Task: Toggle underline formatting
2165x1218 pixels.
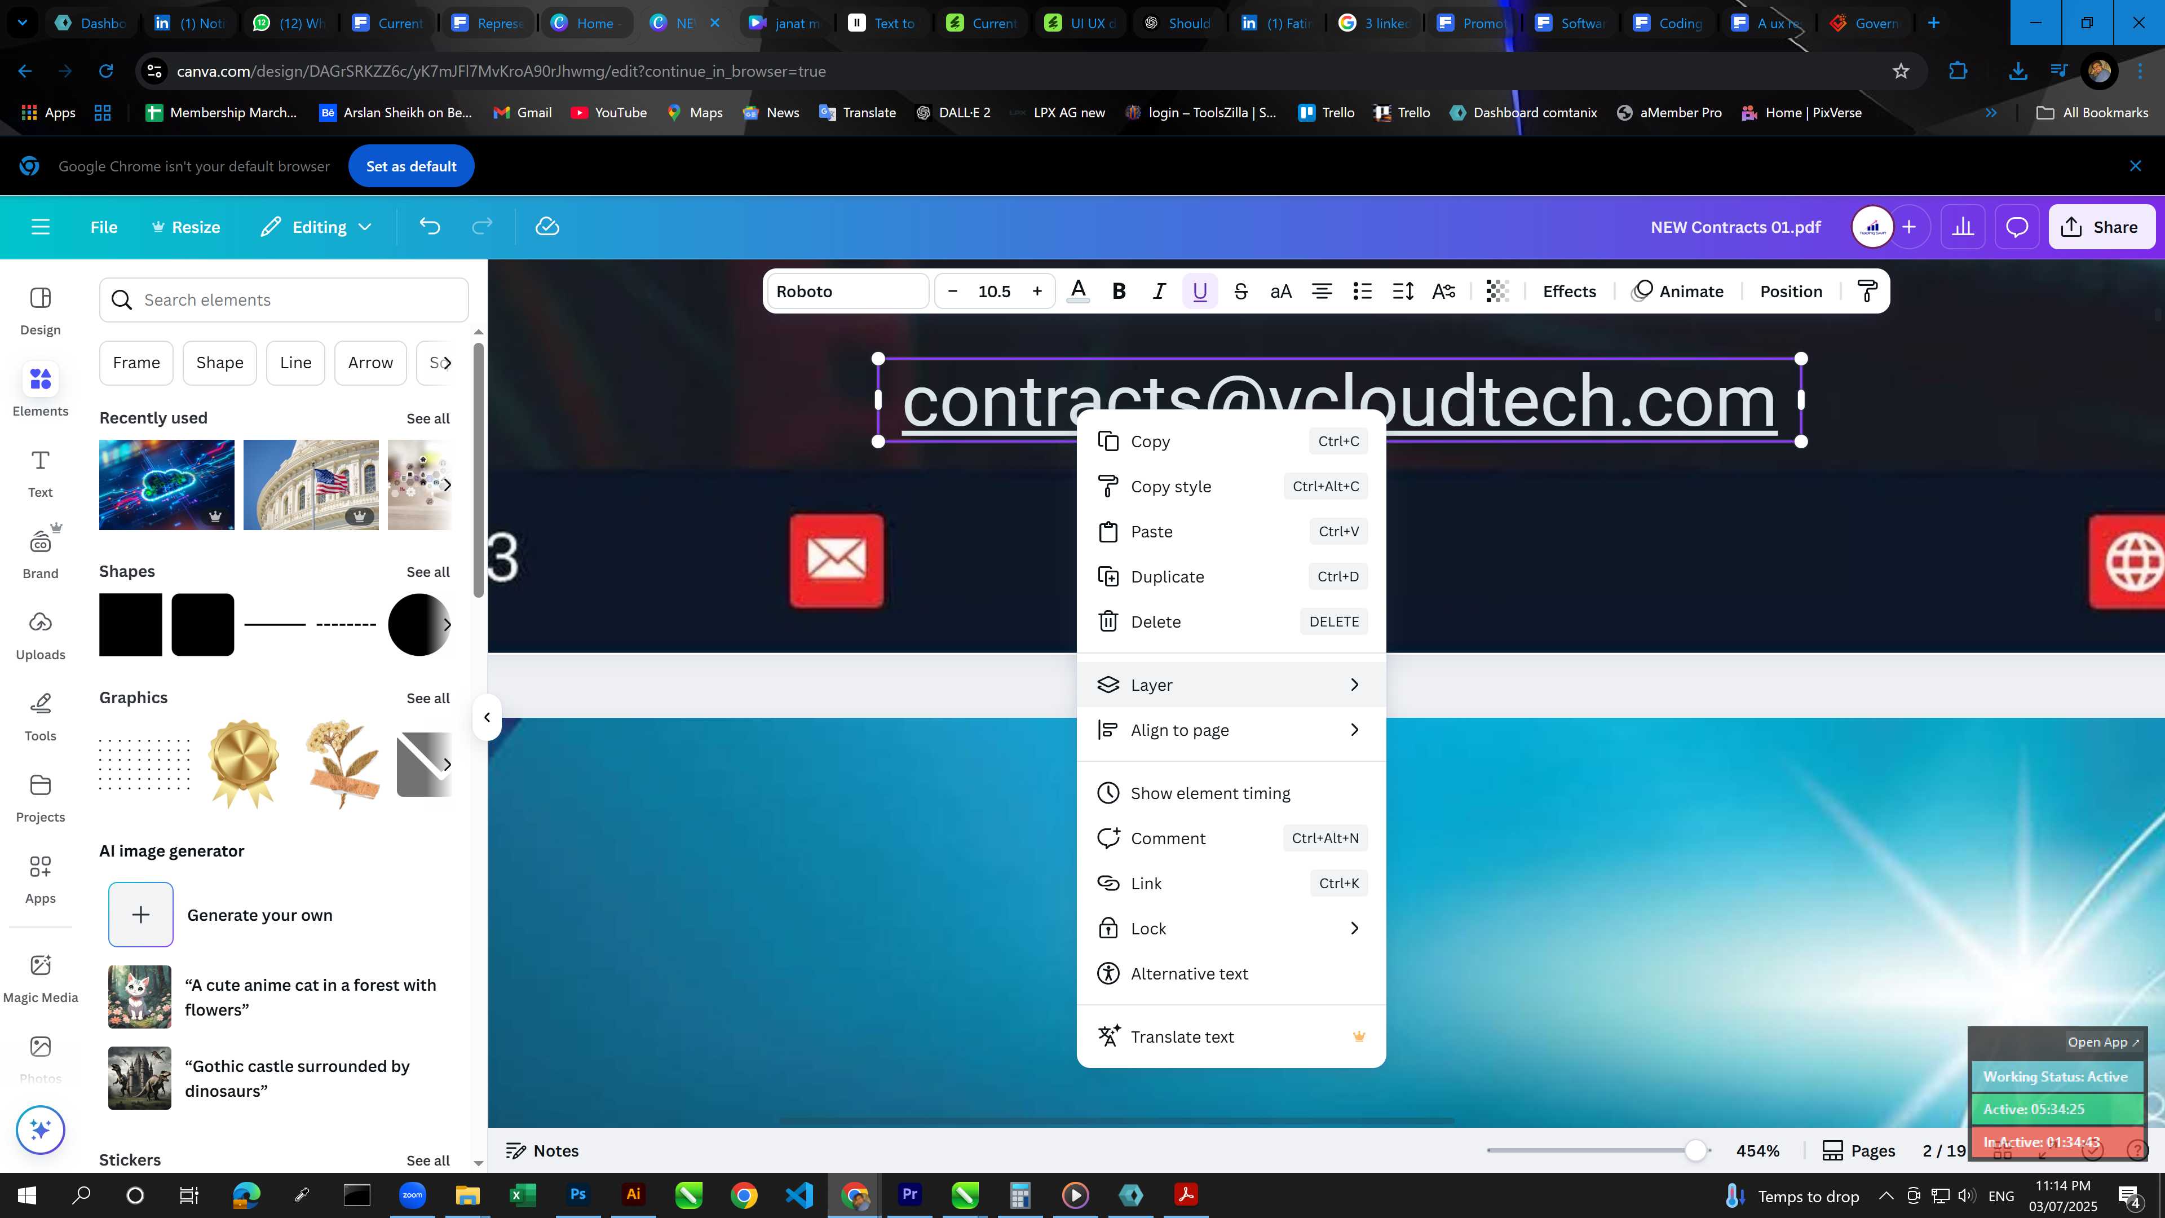Action: click(x=1200, y=292)
